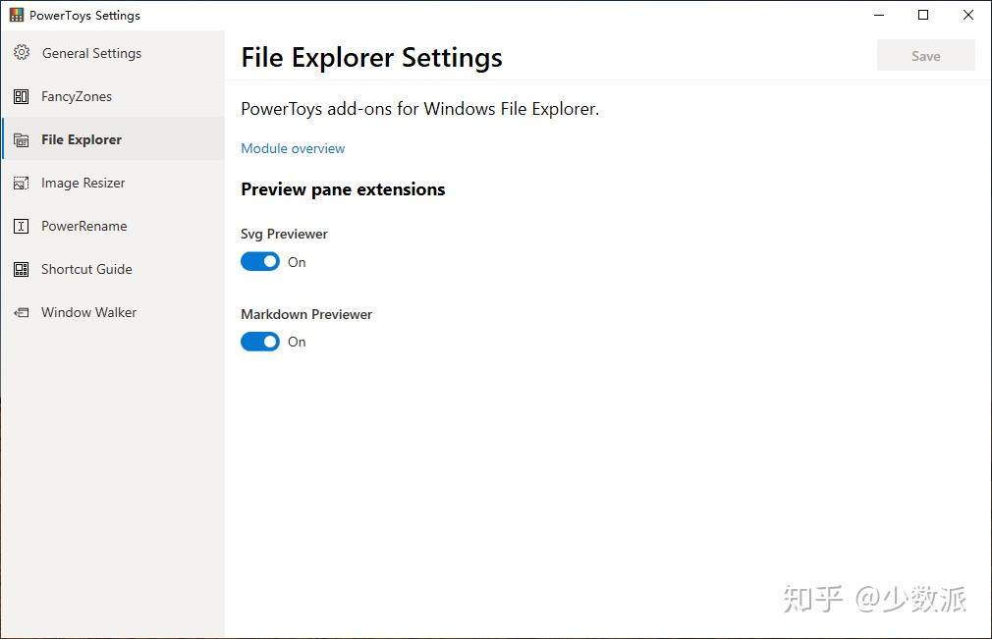The width and height of the screenshot is (992, 639).
Task: Open the Shortcut Guide settings
Action: [x=86, y=270]
